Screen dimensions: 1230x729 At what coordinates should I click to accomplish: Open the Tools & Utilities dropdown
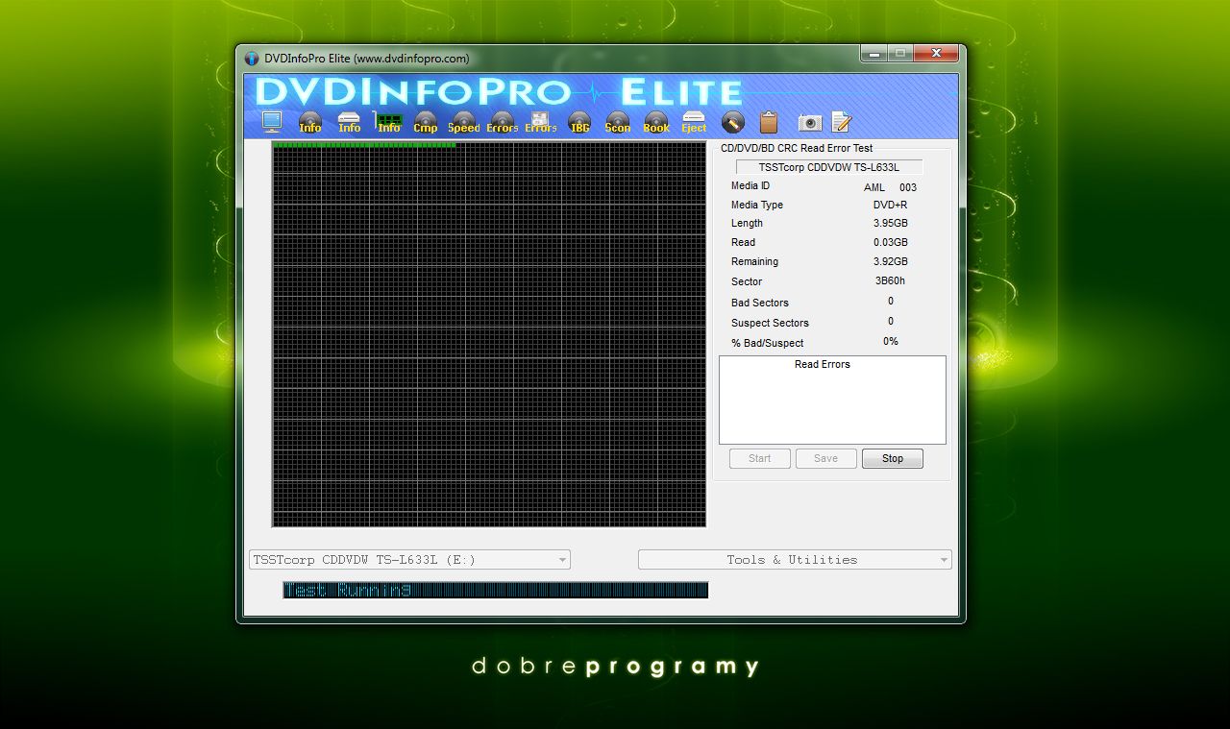(795, 559)
